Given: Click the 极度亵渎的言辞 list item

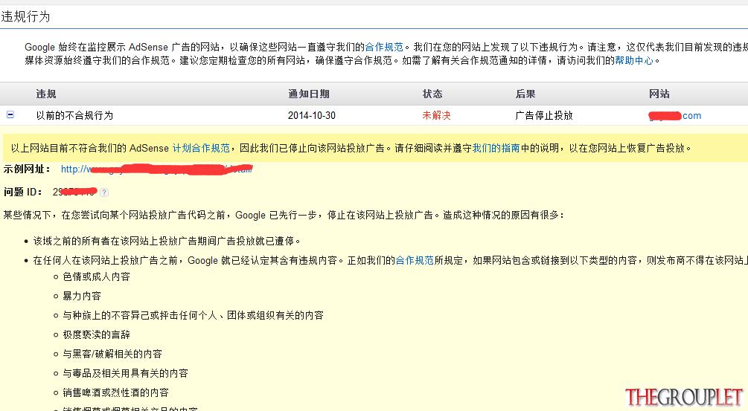Looking at the screenshot, I should [x=96, y=334].
